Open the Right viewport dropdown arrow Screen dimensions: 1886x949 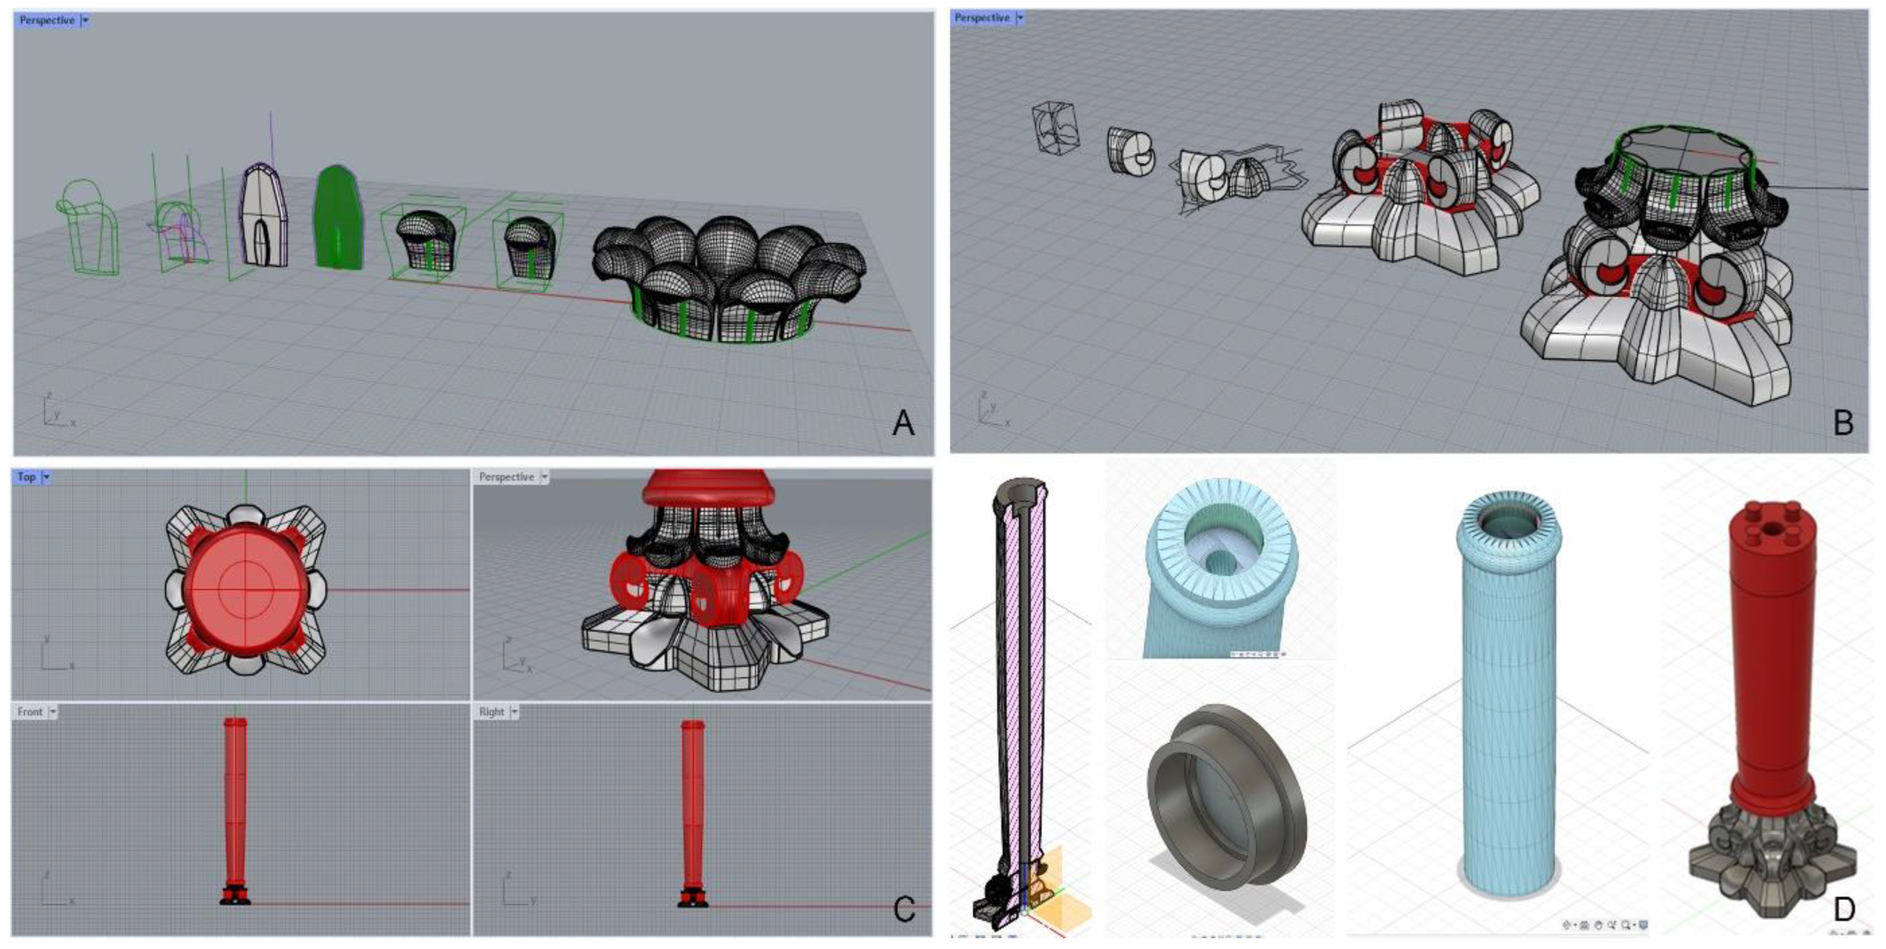point(514,712)
